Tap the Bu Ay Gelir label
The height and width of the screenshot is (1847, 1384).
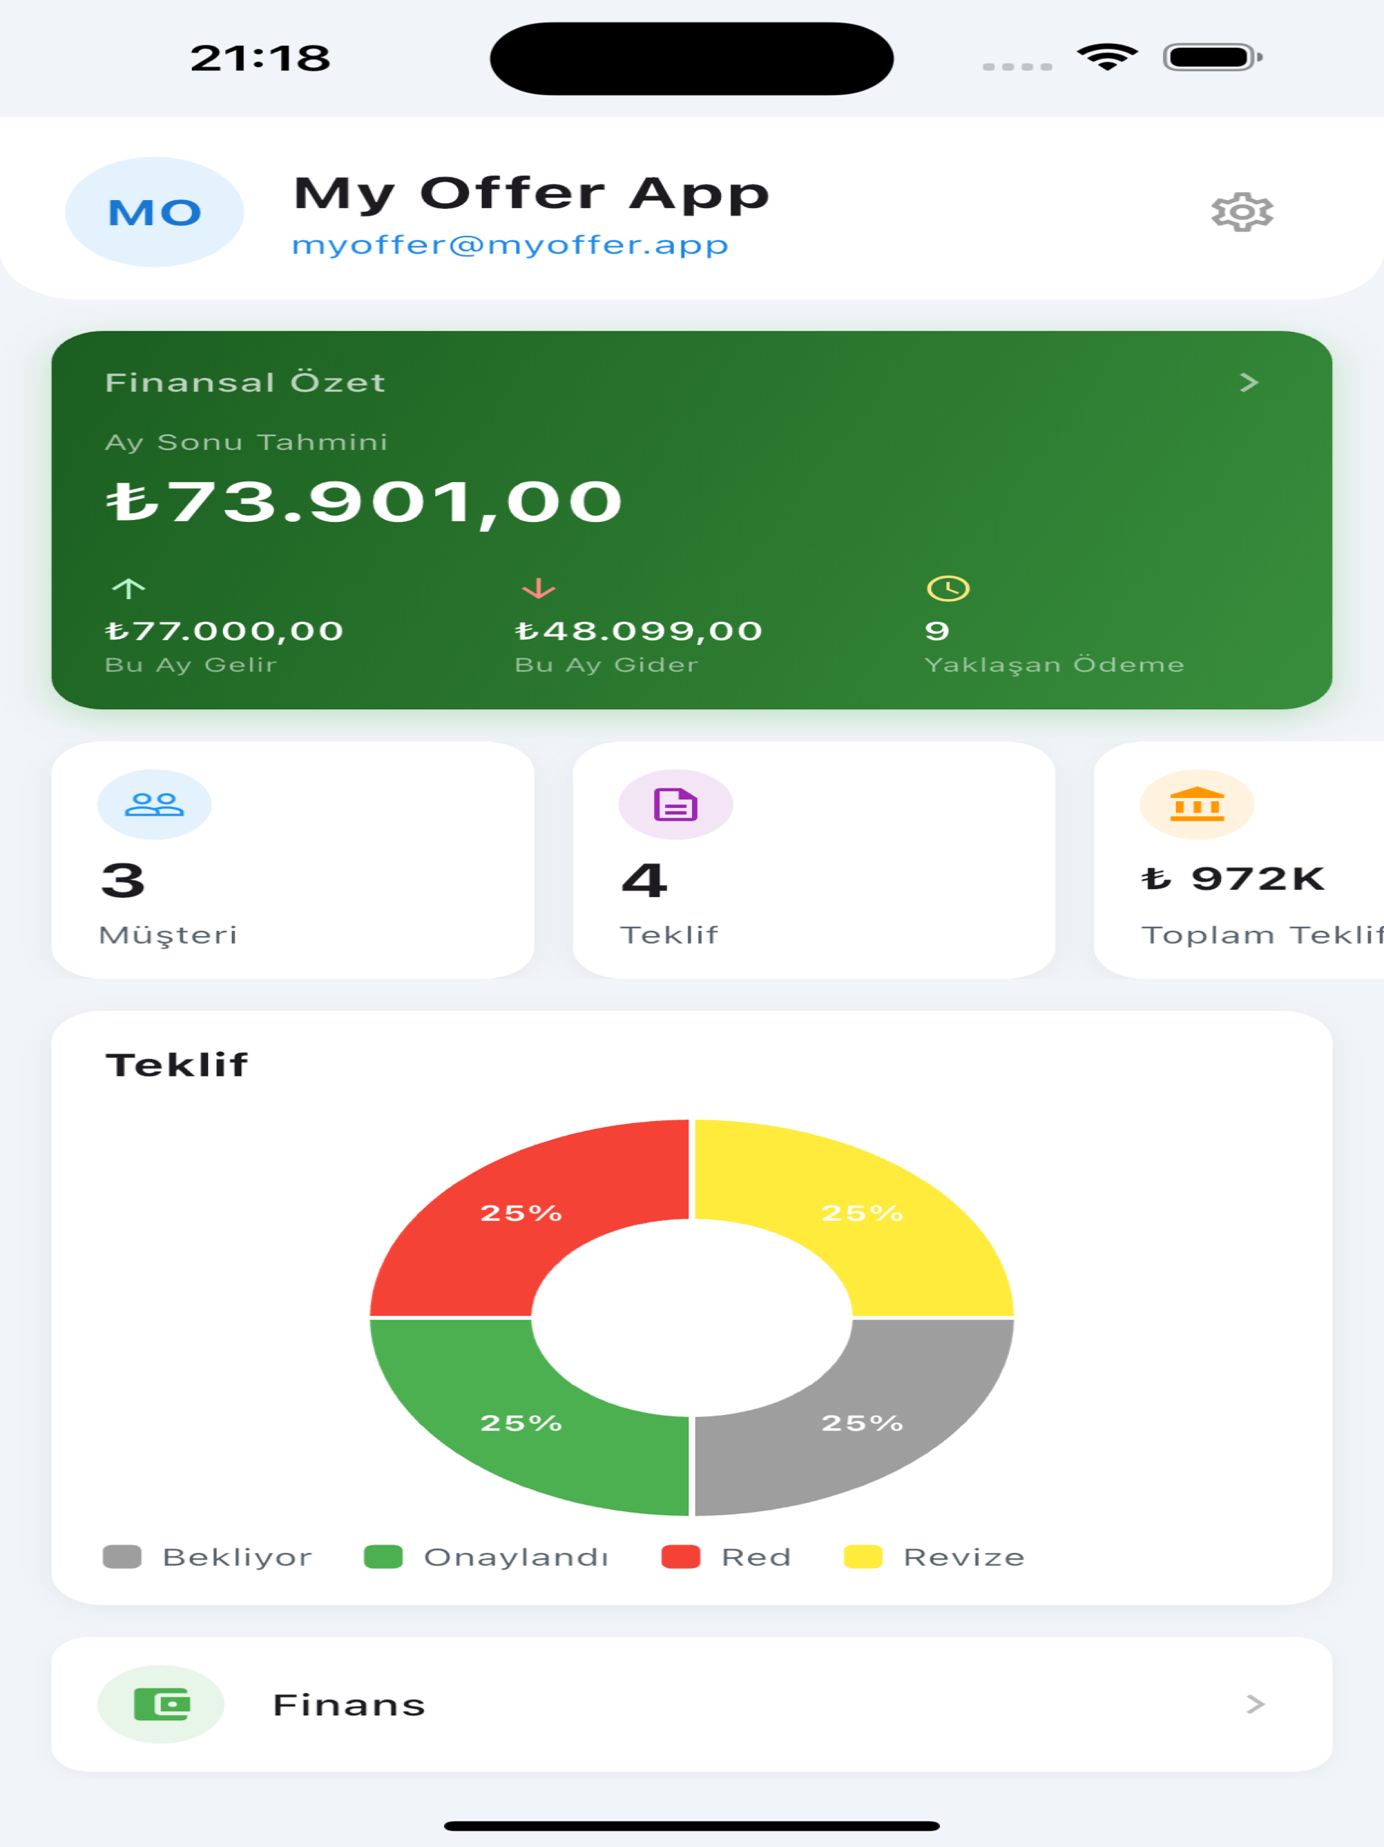191,665
